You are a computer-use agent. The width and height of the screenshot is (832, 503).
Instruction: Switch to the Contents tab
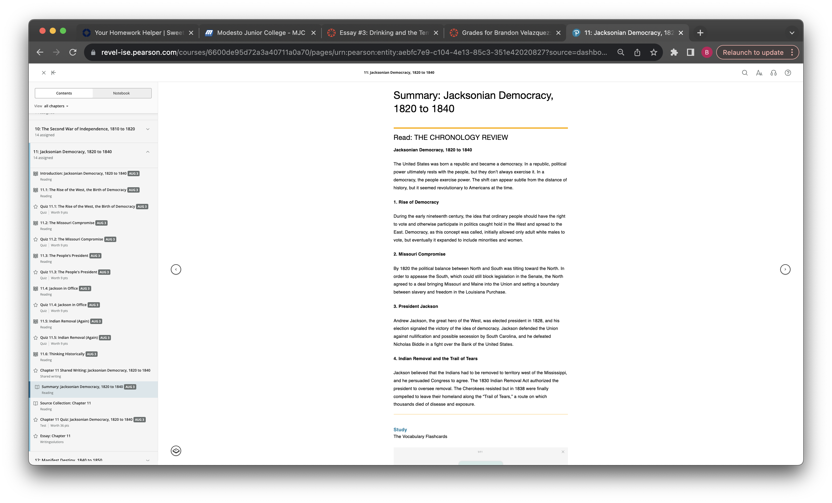(64, 93)
